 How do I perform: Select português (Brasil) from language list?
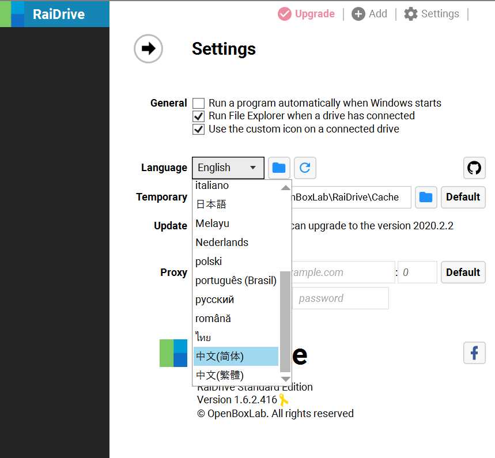(x=236, y=281)
